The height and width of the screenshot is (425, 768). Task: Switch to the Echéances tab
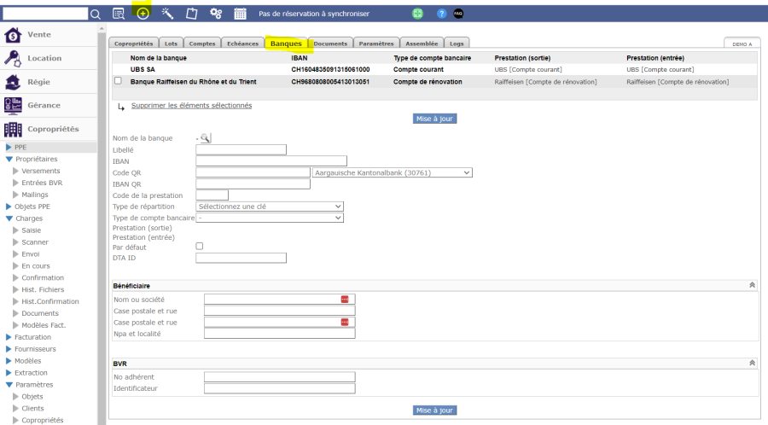click(242, 44)
